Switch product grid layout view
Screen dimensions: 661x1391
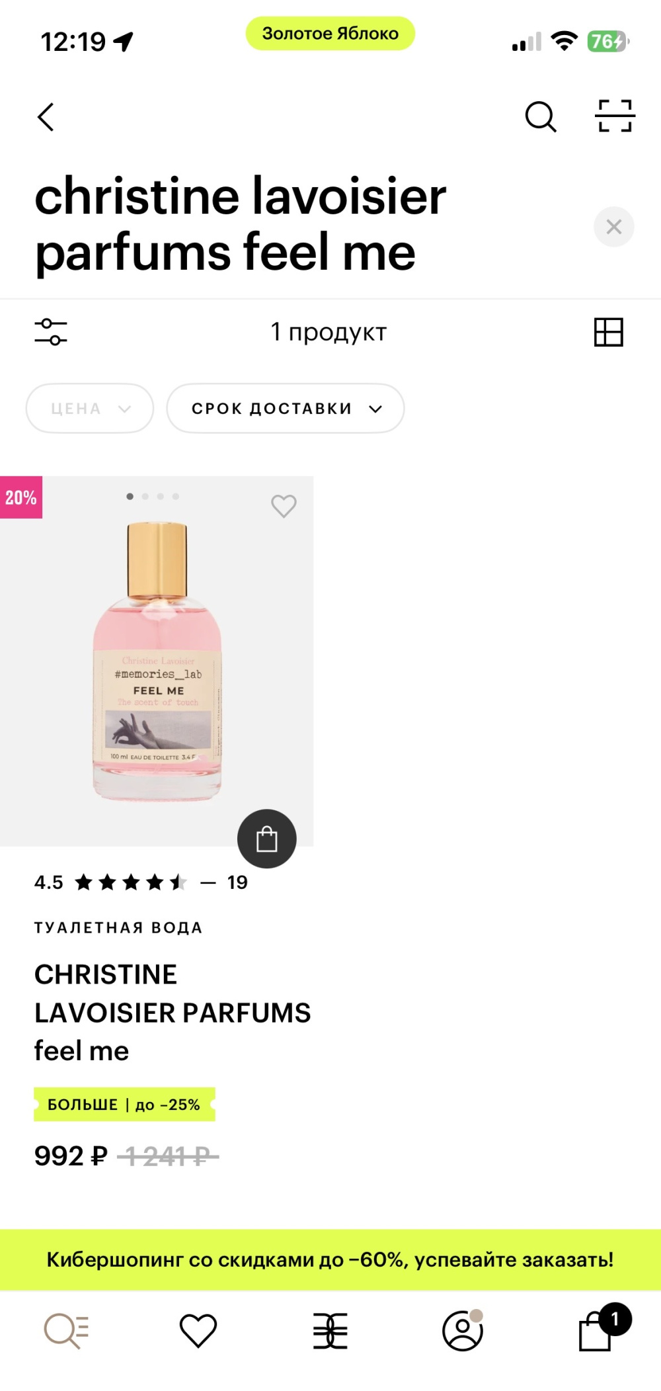tap(608, 332)
